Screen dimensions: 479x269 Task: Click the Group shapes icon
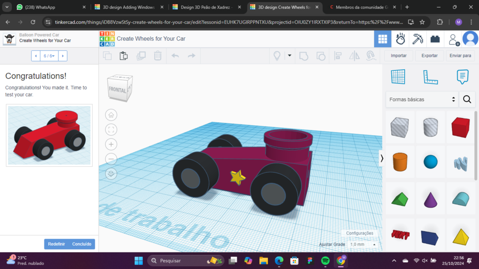pyautogui.click(x=304, y=56)
